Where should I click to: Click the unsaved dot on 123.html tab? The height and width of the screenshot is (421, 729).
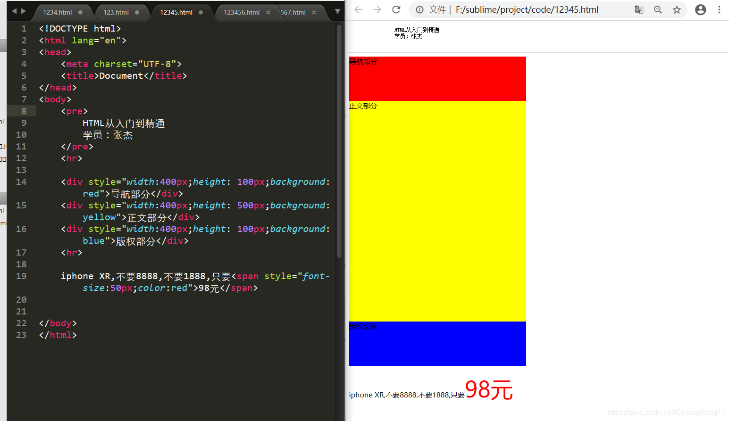coord(137,12)
